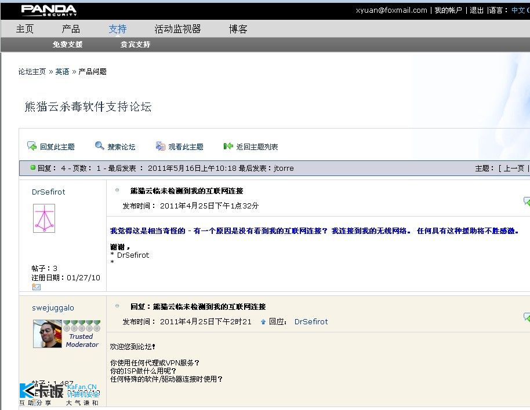Open swejuggalo's profile photo

[48, 334]
